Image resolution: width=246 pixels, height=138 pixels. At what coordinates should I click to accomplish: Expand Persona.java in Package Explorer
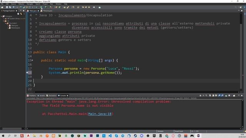(8, 28)
